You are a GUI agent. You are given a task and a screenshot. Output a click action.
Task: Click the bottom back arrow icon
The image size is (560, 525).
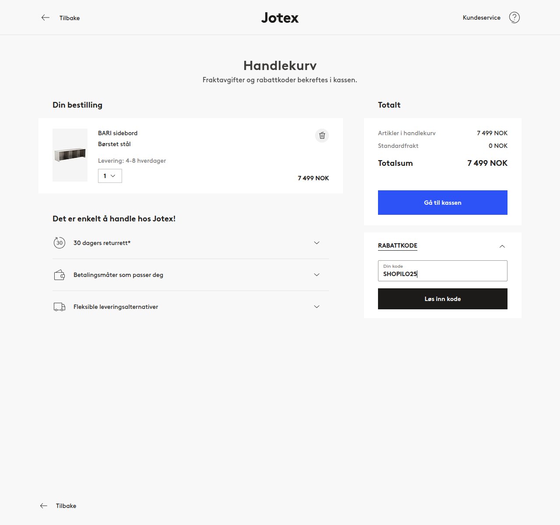(44, 506)
